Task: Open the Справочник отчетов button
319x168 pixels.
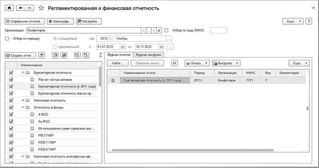Action: [25, 21]
